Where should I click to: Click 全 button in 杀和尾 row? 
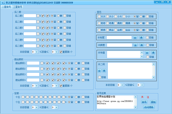coord(135,38)
